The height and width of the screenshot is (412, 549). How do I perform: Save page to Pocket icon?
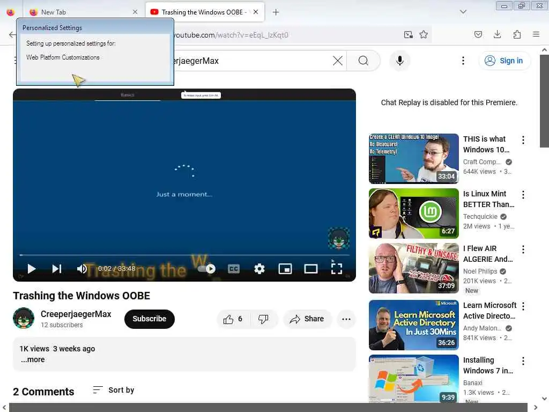(478, 34)
